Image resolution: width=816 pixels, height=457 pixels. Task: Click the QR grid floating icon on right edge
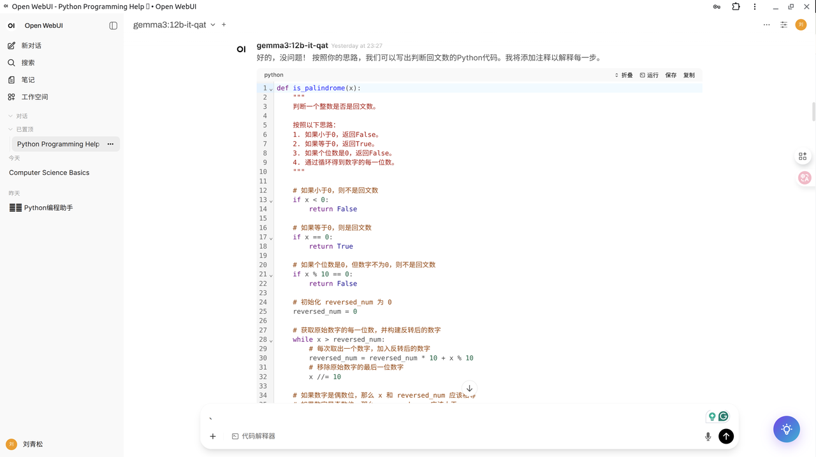[x=803, y=156]
